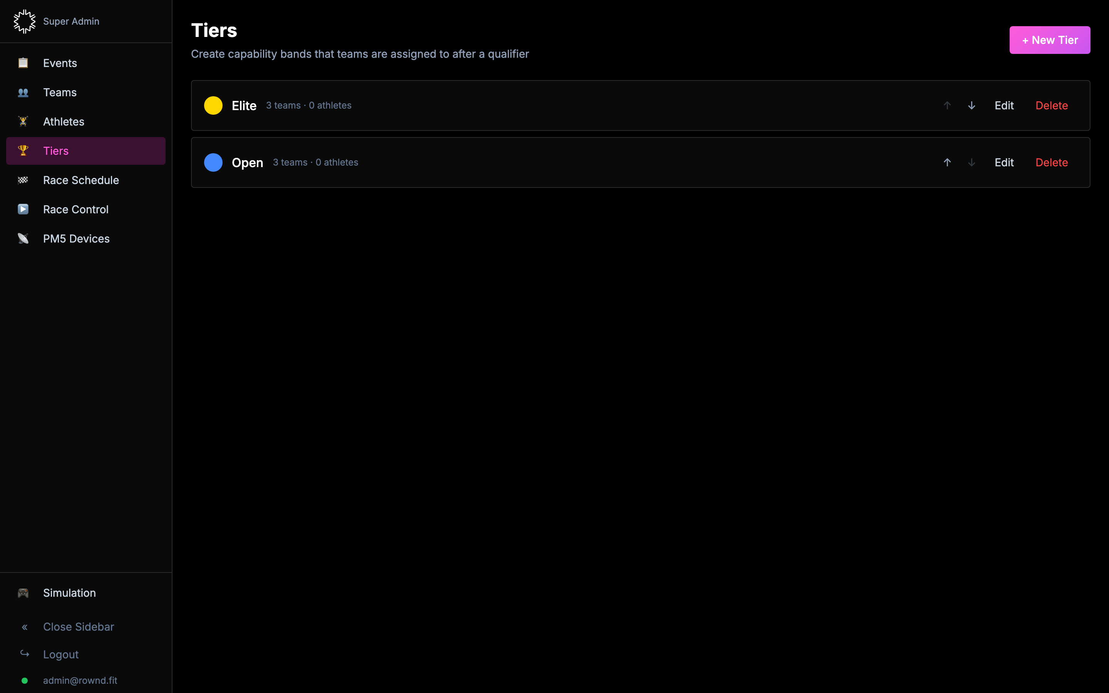1109x693 pixels.
Task: Move the Elite tier down with arrow
Action: click(x=971, y=105)
